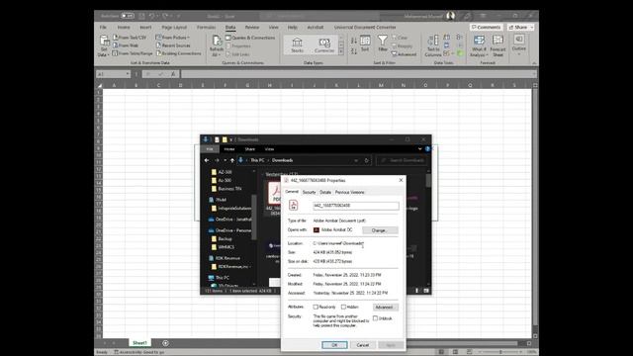This screenshot has width=633, height=356.
Task: Import data From Text/CSV in Excel
Action: pos(130,38)
